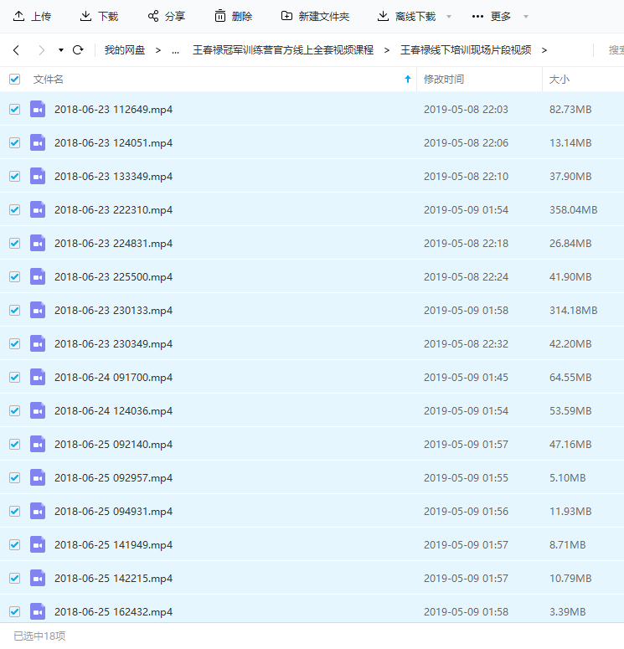
Task: Click video icon of 2018-06-24 124036.mp4
Action: coord(38,410)
